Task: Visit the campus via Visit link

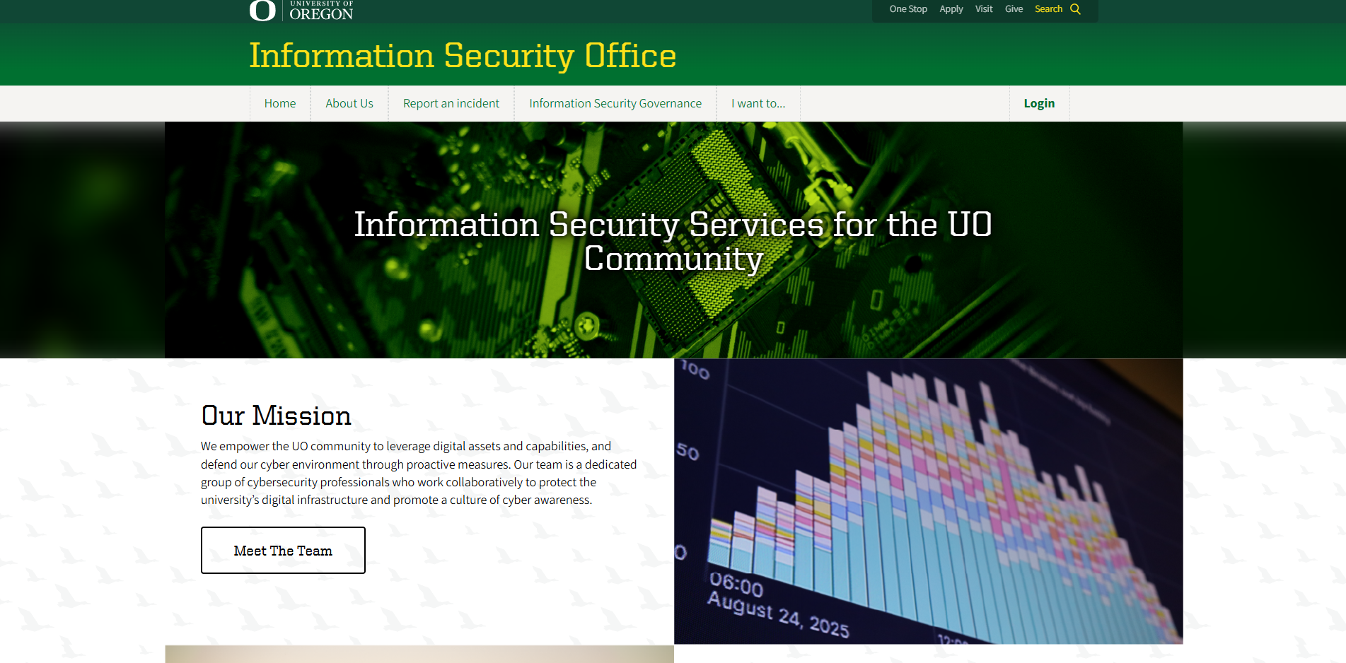Action: [x=983, y=8]
